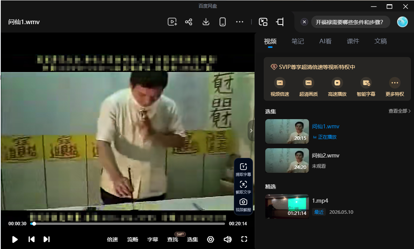The width and height of the screenshot is (414, 249).
Task: Enter fullscreen mode
Action: point(244,239)
